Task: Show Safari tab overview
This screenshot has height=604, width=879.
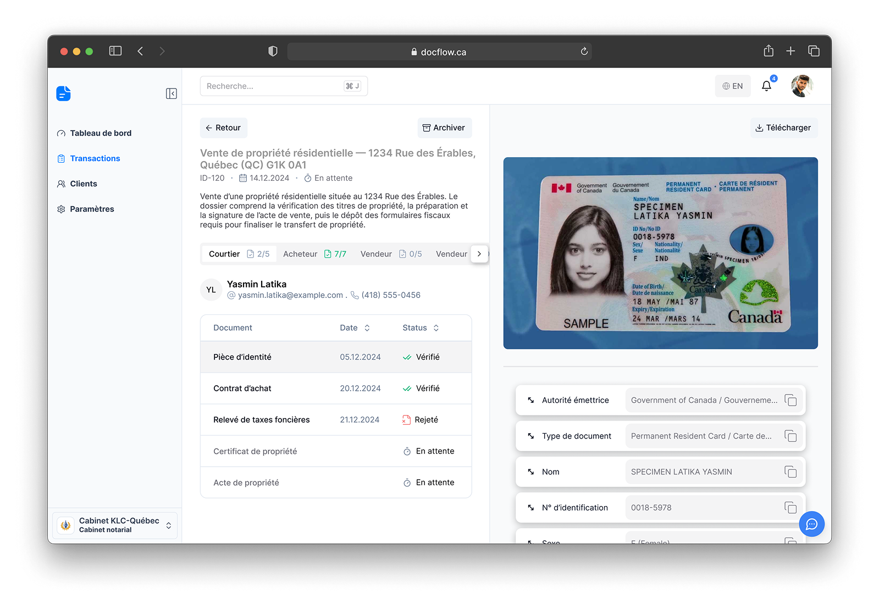Action: [814, 51]
